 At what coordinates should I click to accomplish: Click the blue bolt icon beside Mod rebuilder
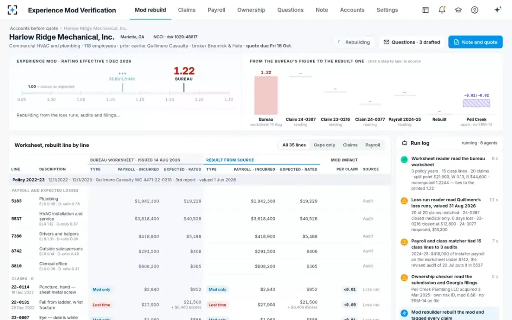(x=404, y=313)
